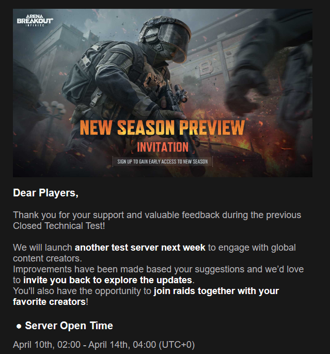Image resolution: width=330 pixels, height=354 pixels.
Task: Click the 'NEW SEASON PREVIEW' headline text
Action: (x=162, y=128)
